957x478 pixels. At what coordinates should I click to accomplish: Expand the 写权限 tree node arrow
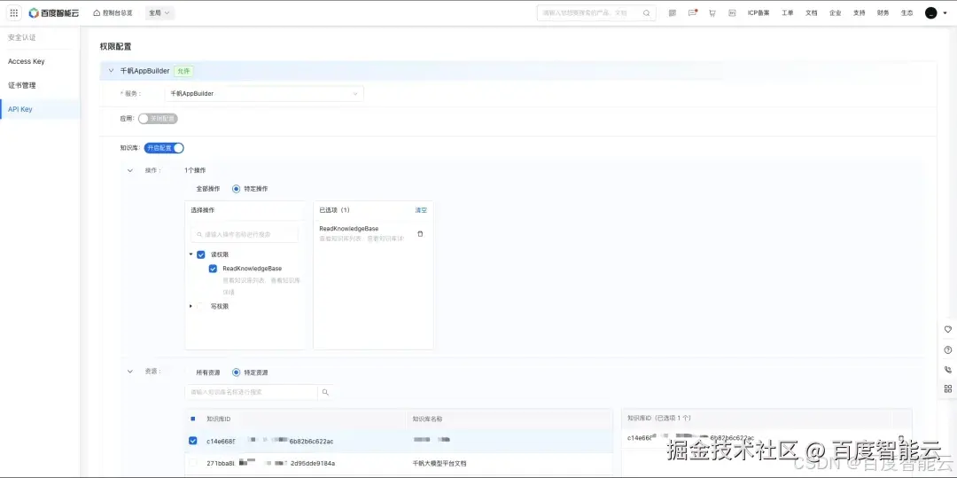point(191,307)
